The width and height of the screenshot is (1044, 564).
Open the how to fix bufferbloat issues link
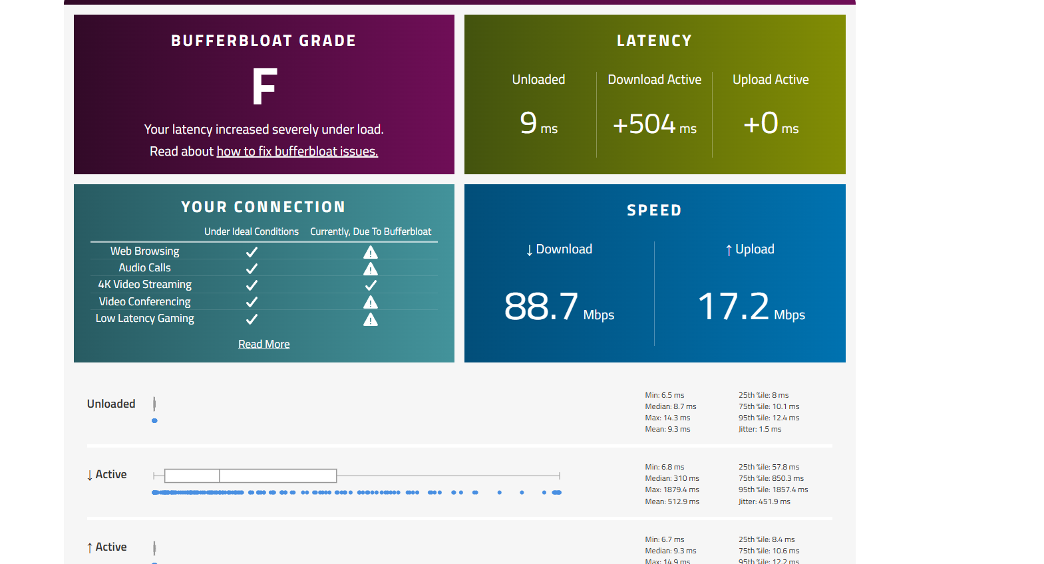click(x=297, y=152)
